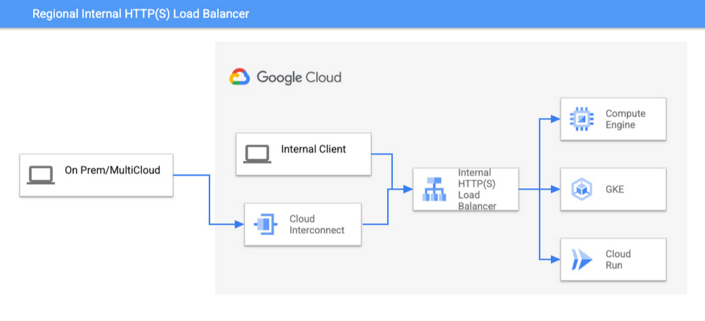Viewport: 705px width, 321px height.
Task: Select the Internal Client label
Action: [313, 149]
